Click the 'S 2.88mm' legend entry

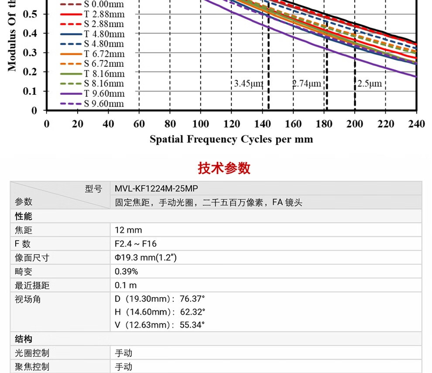tap(93, 24)
